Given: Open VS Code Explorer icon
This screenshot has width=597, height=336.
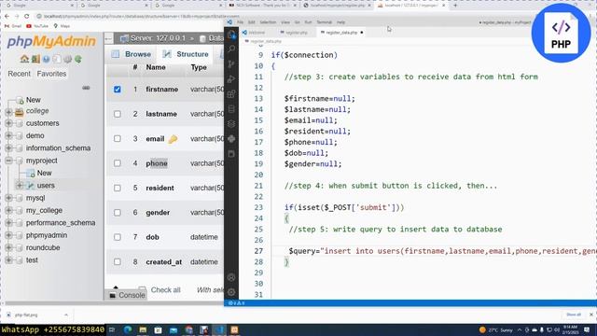Looking at the screenshot, I should (231, 35).
